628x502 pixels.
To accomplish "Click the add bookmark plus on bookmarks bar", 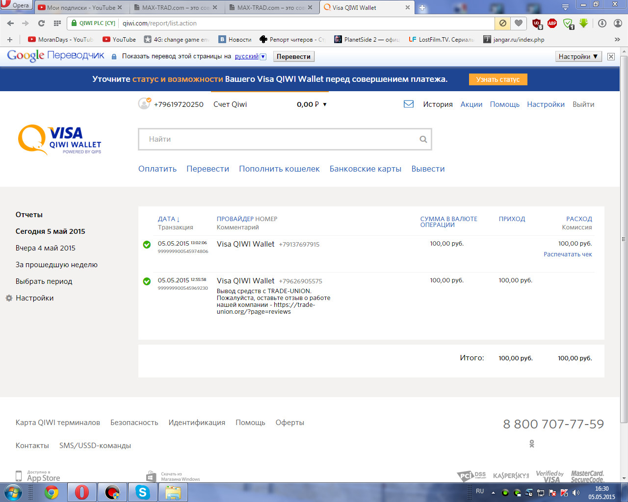I will (x=10, y=40).
